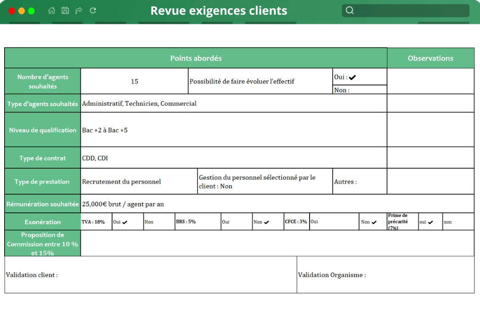Click inside the search input field
This screenshot has width=480, height=334.
(x=409, y=10)
